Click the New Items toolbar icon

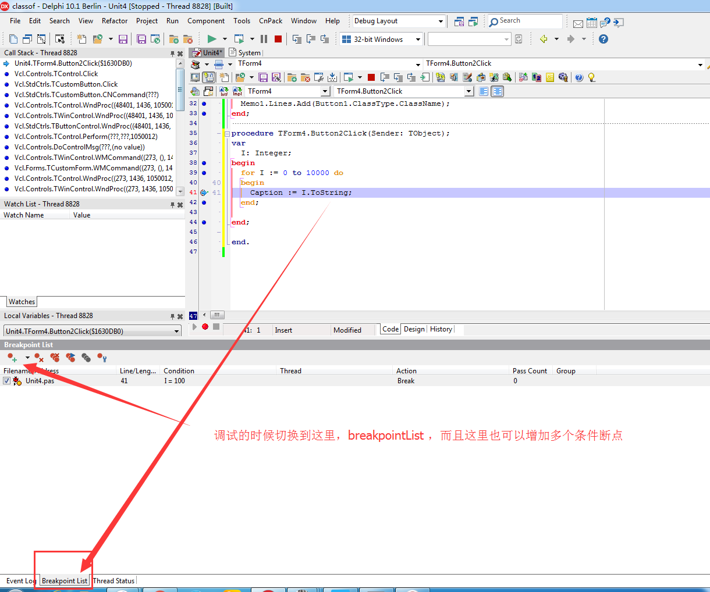81,39
